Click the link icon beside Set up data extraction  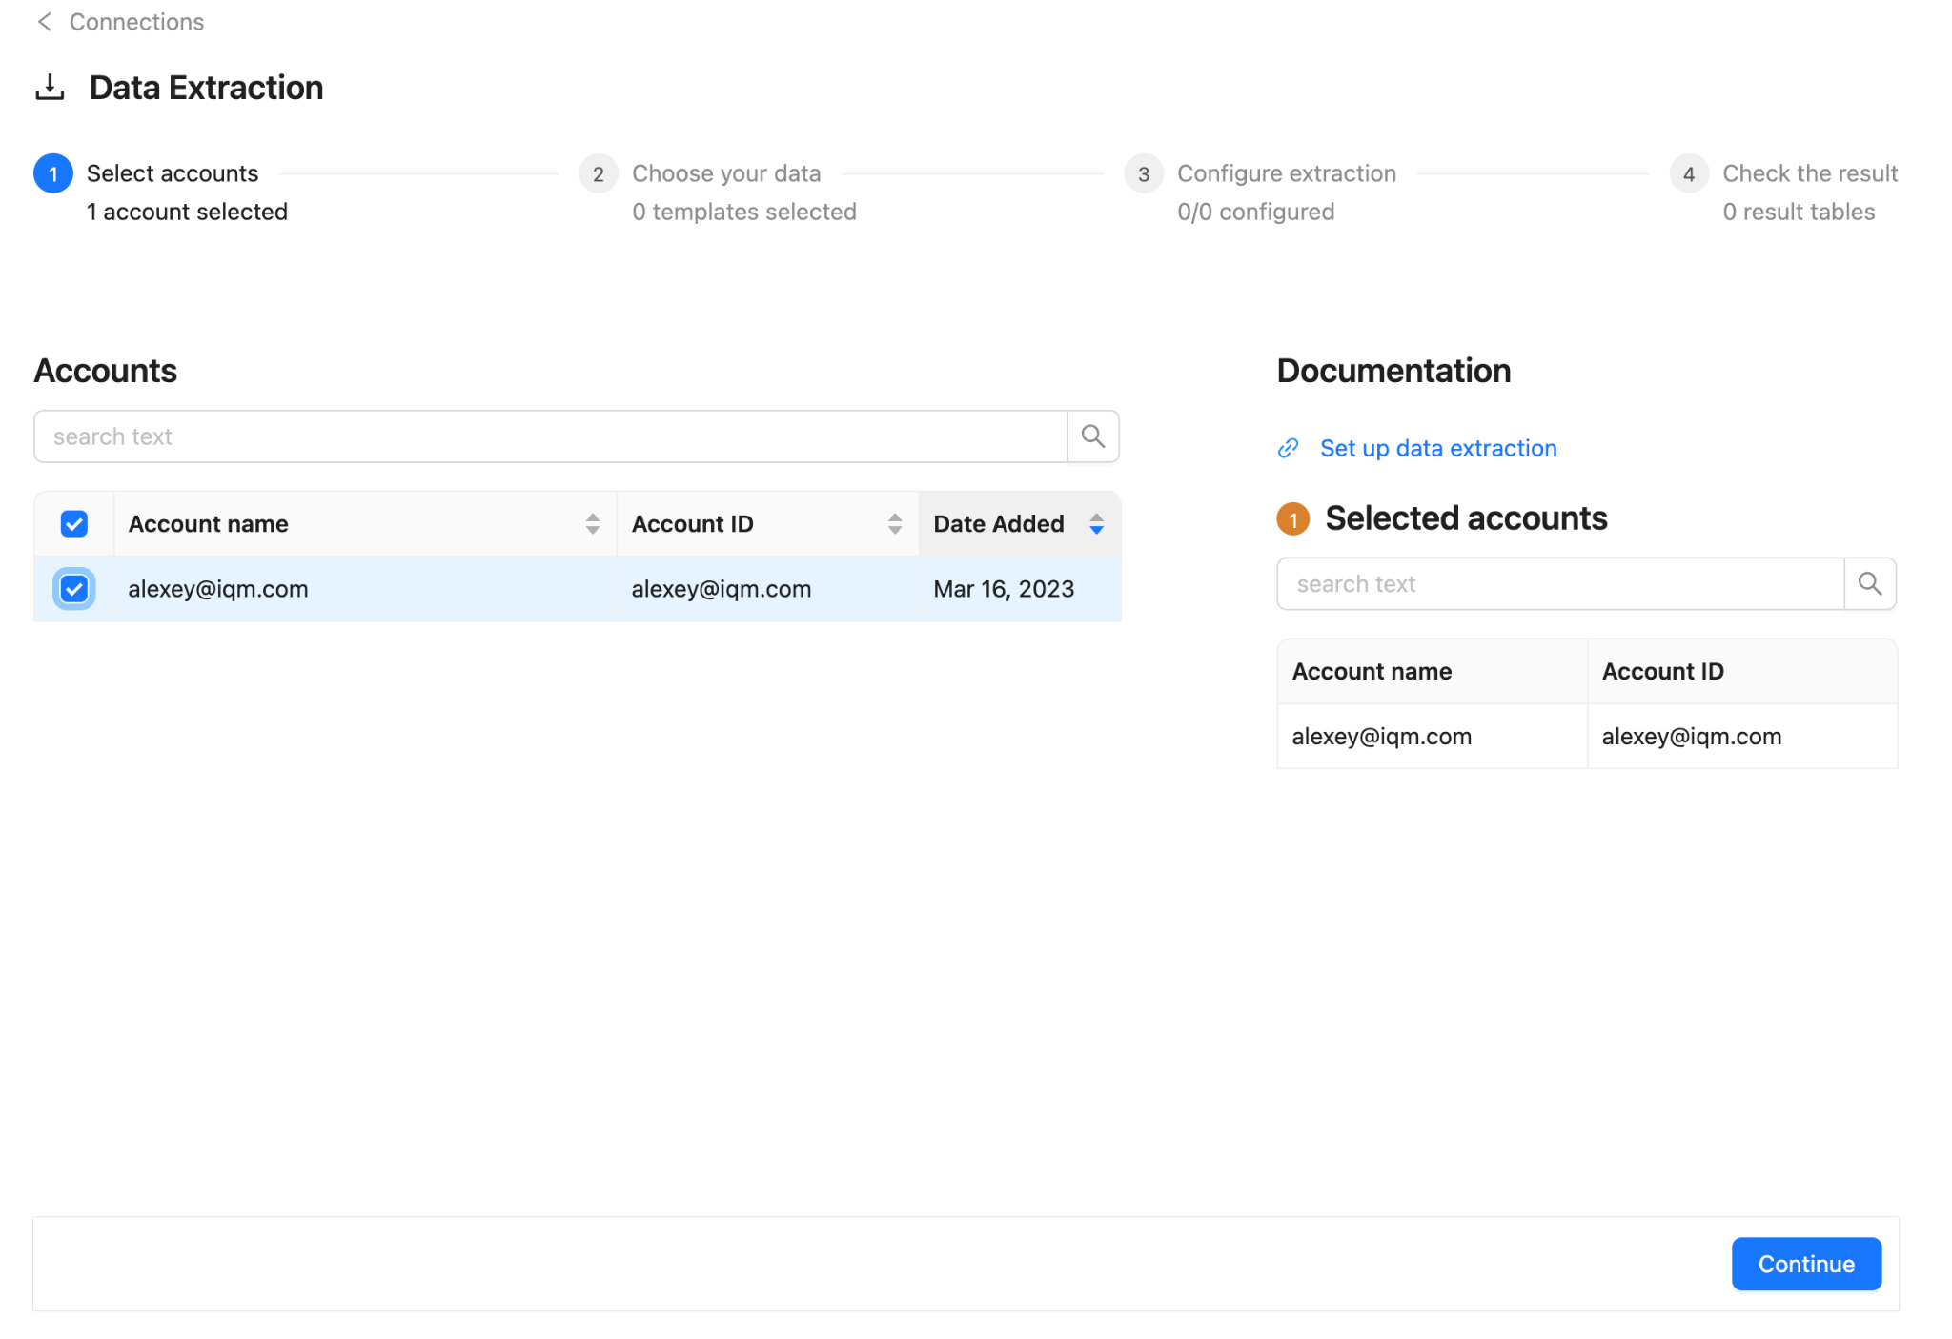click(1288, 448)
